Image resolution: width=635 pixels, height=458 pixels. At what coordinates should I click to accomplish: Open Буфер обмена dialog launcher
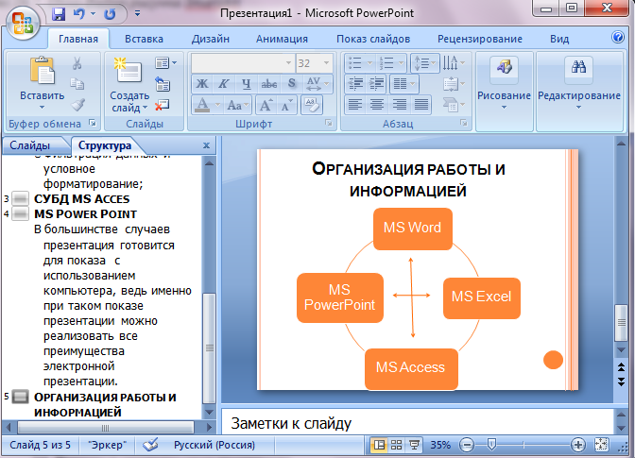tap(93, 123)
